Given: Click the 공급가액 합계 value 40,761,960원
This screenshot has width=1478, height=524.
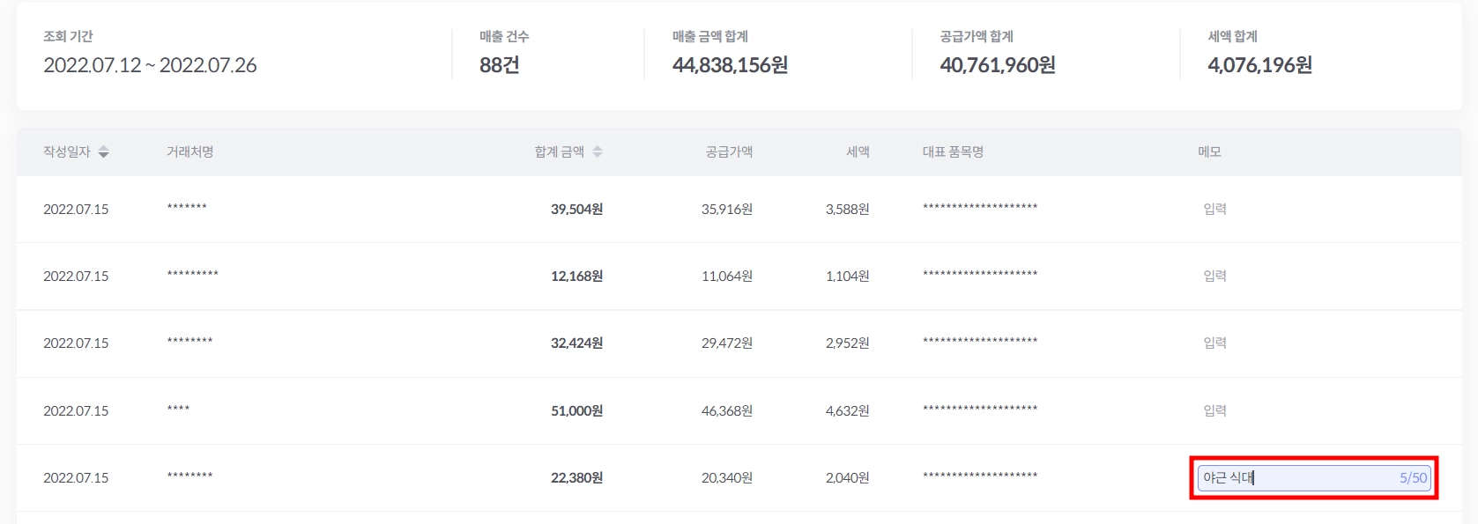Looking at the screenshot, I should coord(997,65).
